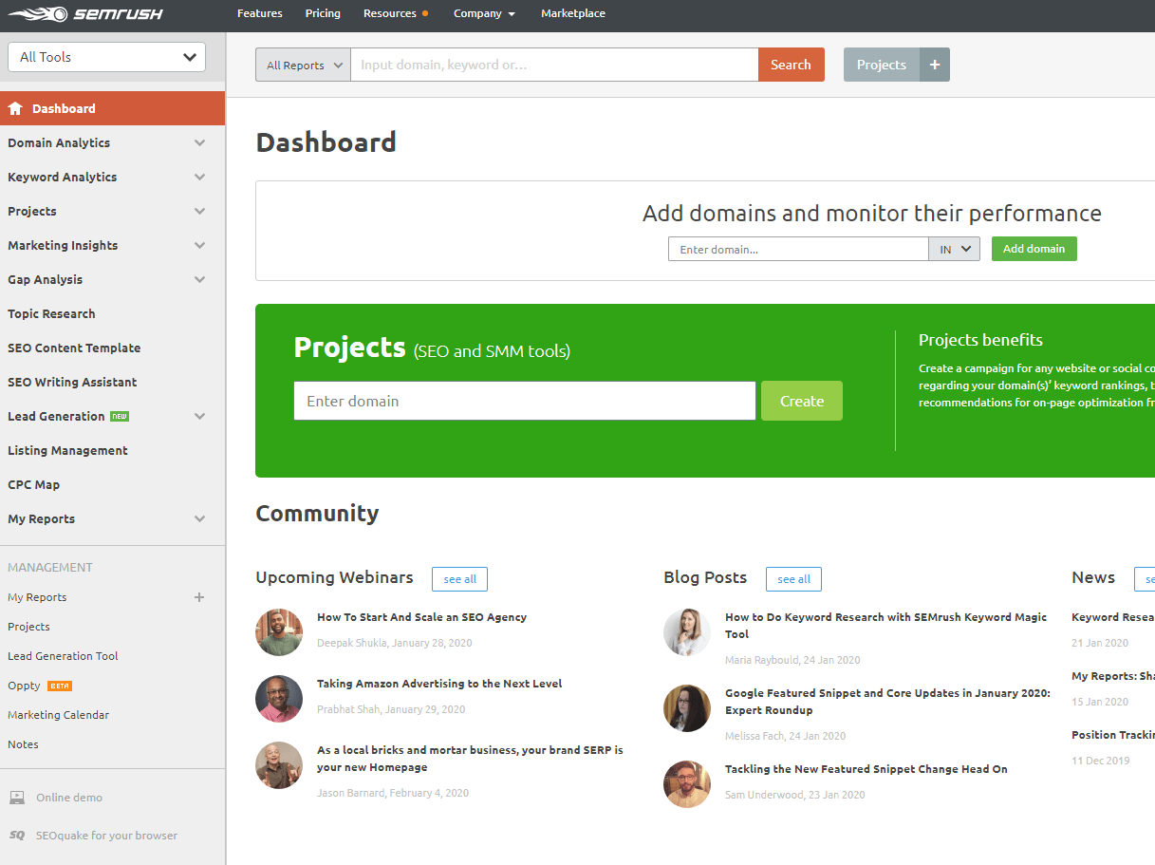The image size is (1155, 865).
Task: Click the Enter domain... monitoring field
Action: coord(798,249)
